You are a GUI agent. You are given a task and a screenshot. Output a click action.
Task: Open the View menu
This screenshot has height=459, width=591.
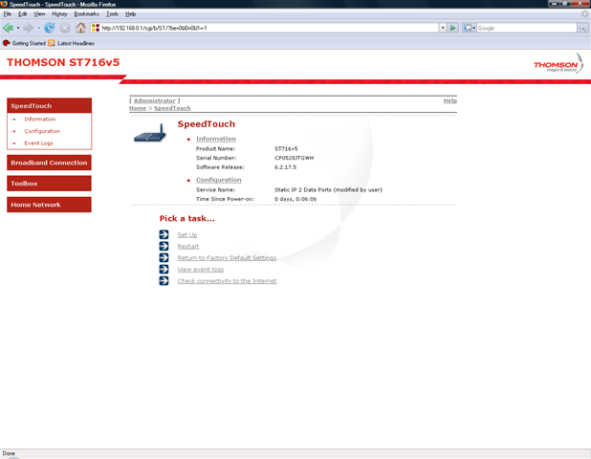(39, 14)
